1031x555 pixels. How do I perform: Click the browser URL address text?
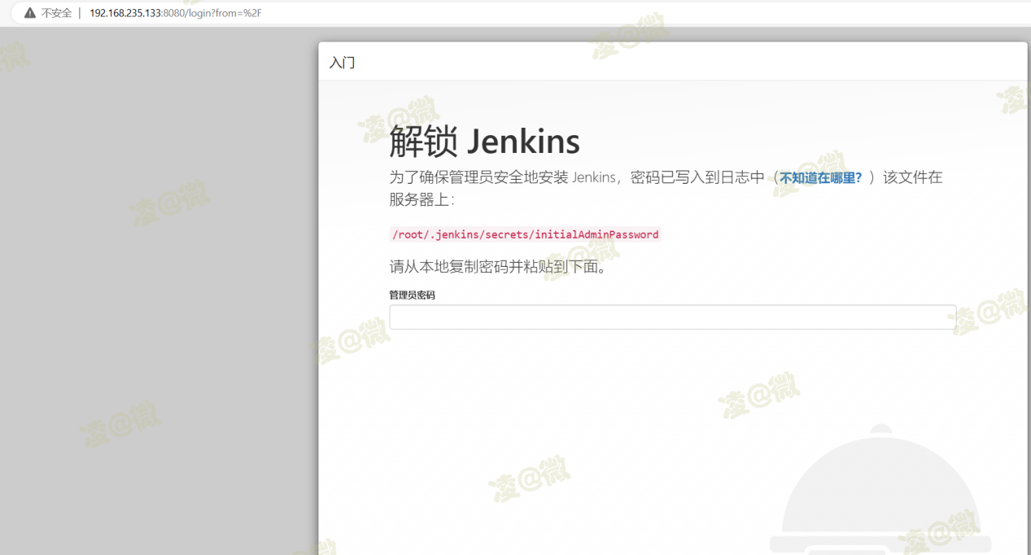click(176, 13)
